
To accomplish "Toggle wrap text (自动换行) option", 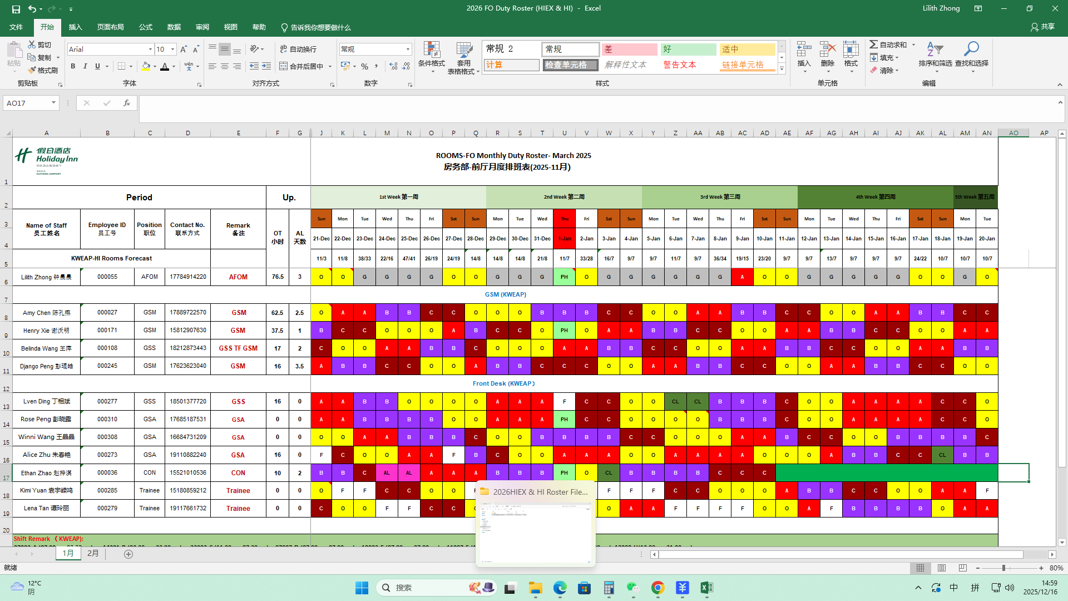I will (298, 49).
